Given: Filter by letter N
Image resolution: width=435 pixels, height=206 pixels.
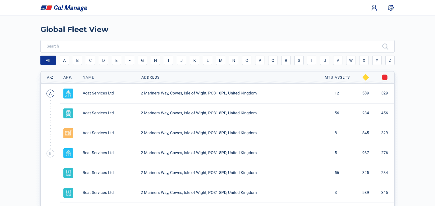Looking at the screenshot, I should click(234, 60).
